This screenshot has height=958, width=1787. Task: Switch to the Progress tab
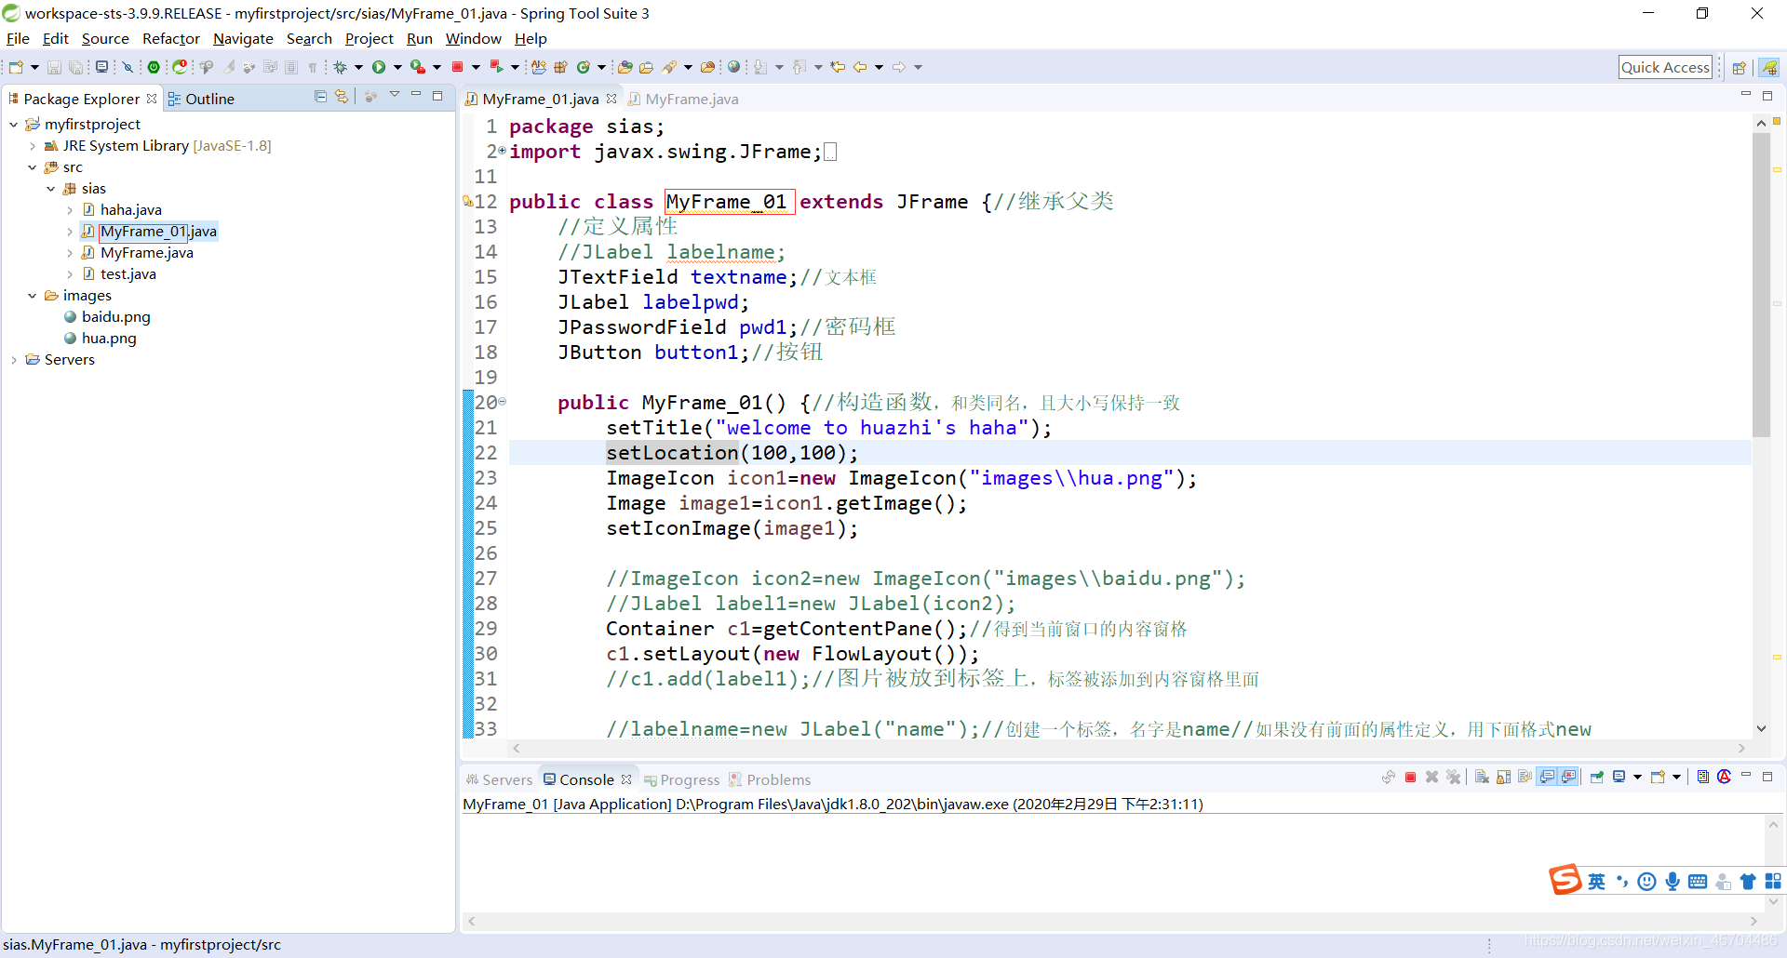[681, 779]
